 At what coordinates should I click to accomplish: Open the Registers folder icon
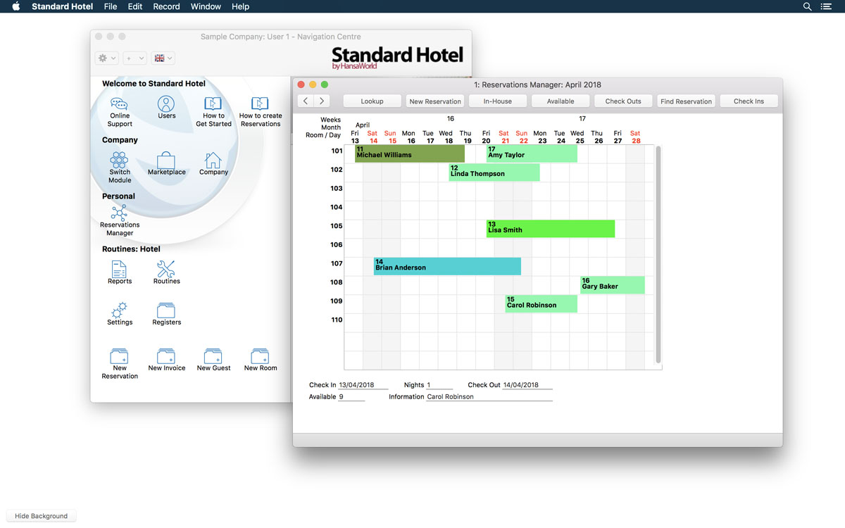click(x=166, y=310)
